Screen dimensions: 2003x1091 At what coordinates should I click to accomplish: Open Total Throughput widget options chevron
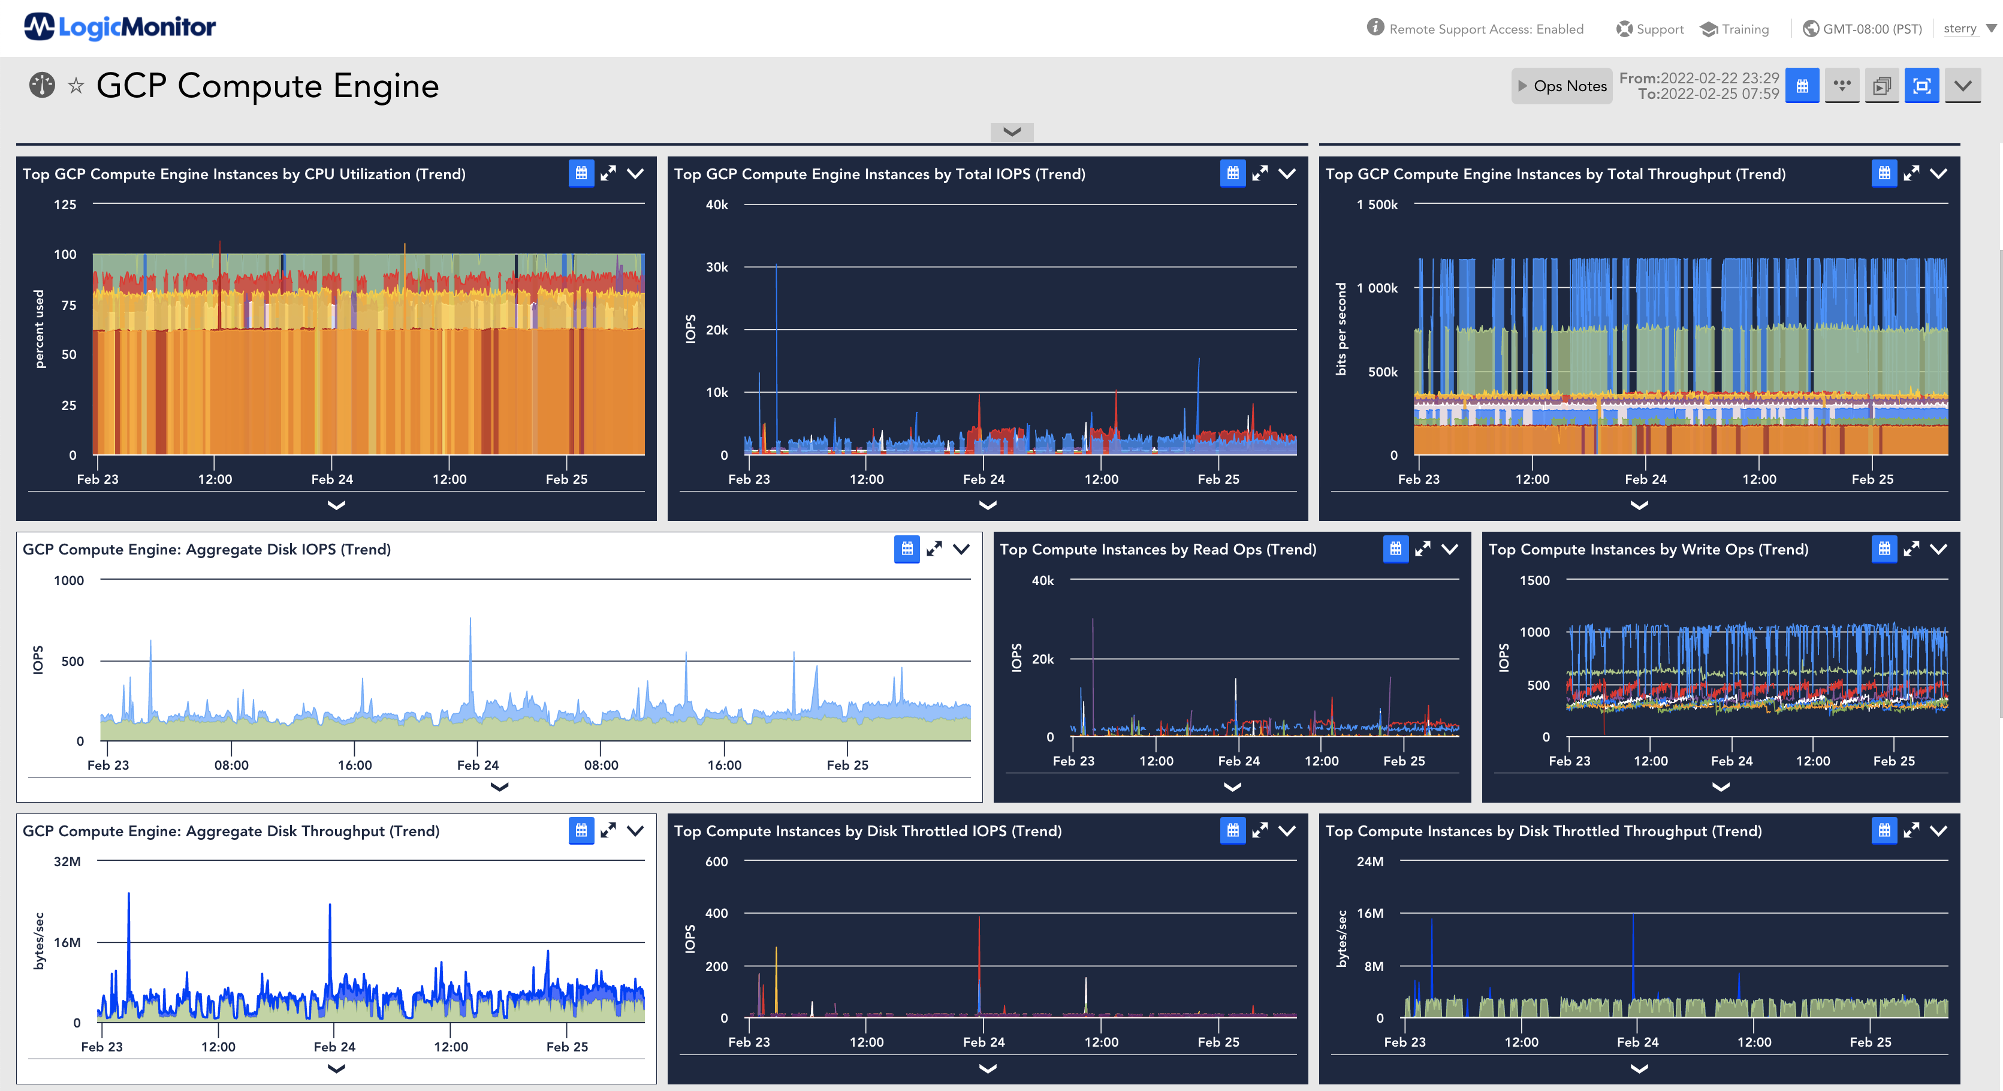pos(1938,173)
